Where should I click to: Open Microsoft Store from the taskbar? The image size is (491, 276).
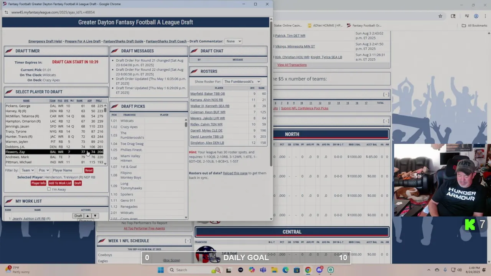tap(297, 270)
